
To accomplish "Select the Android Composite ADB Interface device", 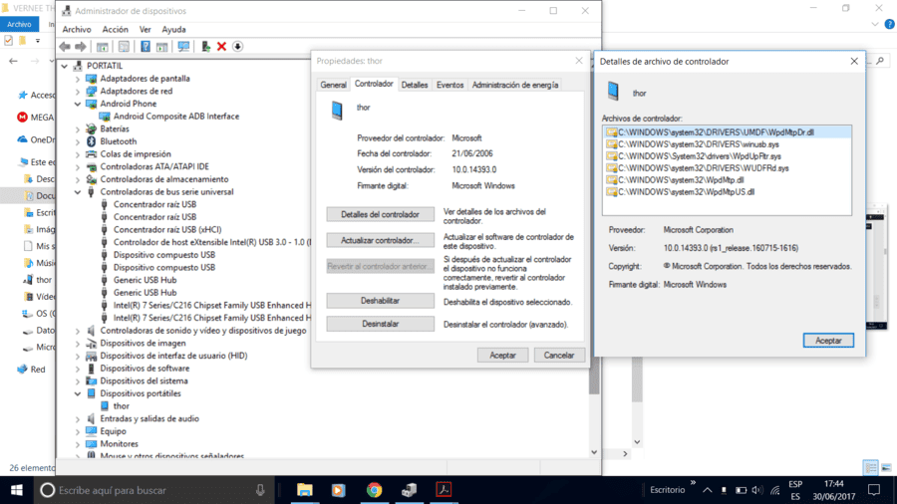I will 176,116.
